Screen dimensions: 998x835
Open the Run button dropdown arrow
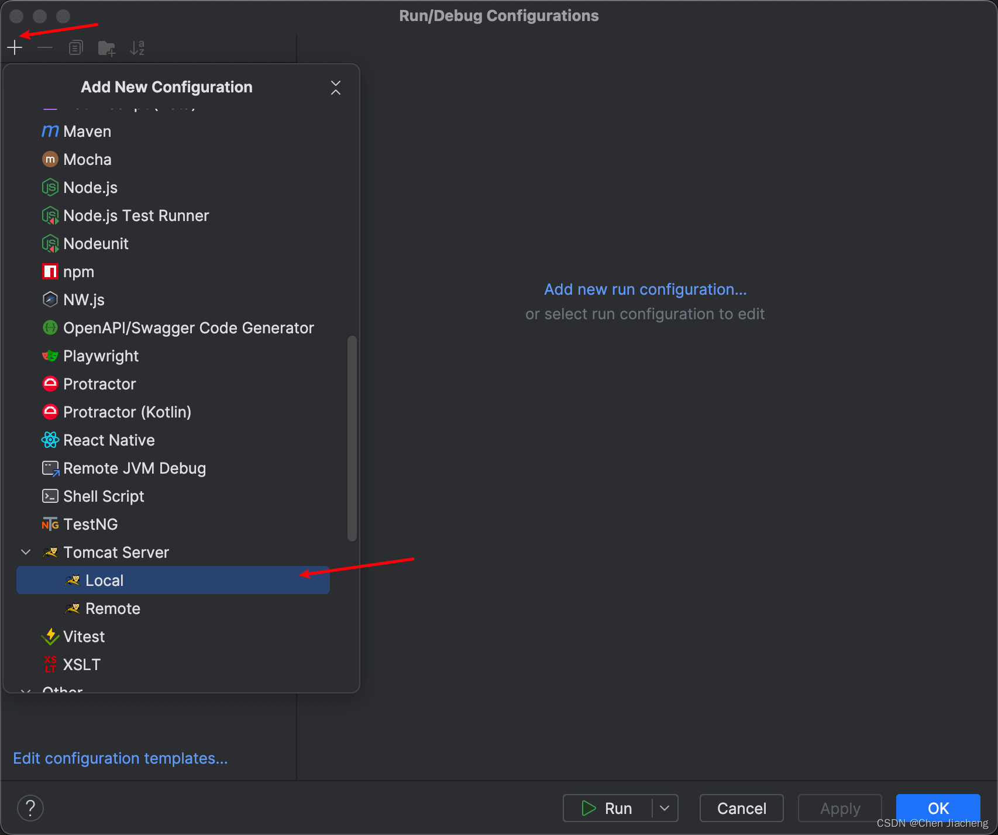coord(665,808)
